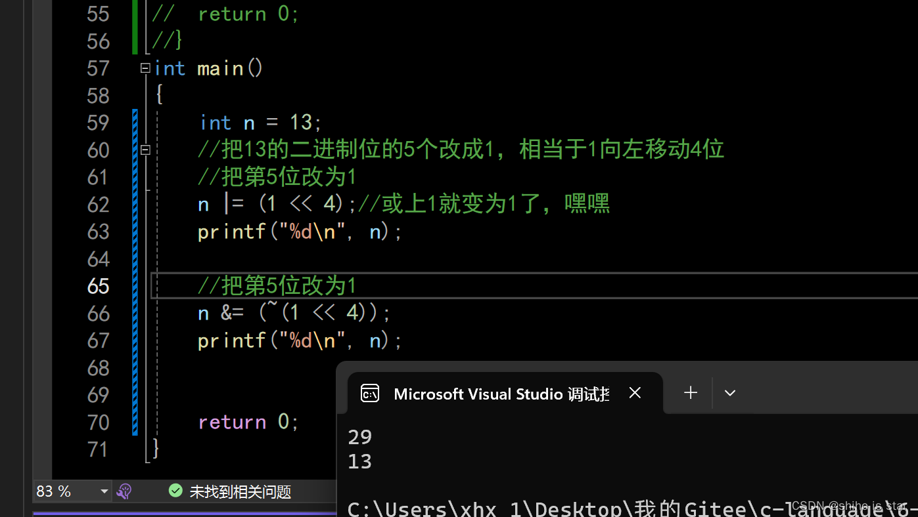
Task: Close the Microsoft Visual Studio console tab
Action: coord(635,393)
